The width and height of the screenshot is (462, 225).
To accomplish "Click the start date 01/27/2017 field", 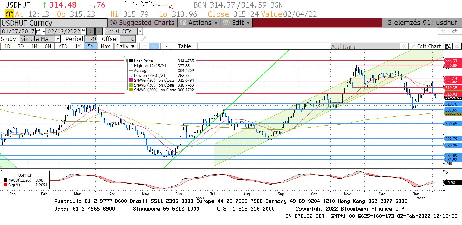I will 18,31.
